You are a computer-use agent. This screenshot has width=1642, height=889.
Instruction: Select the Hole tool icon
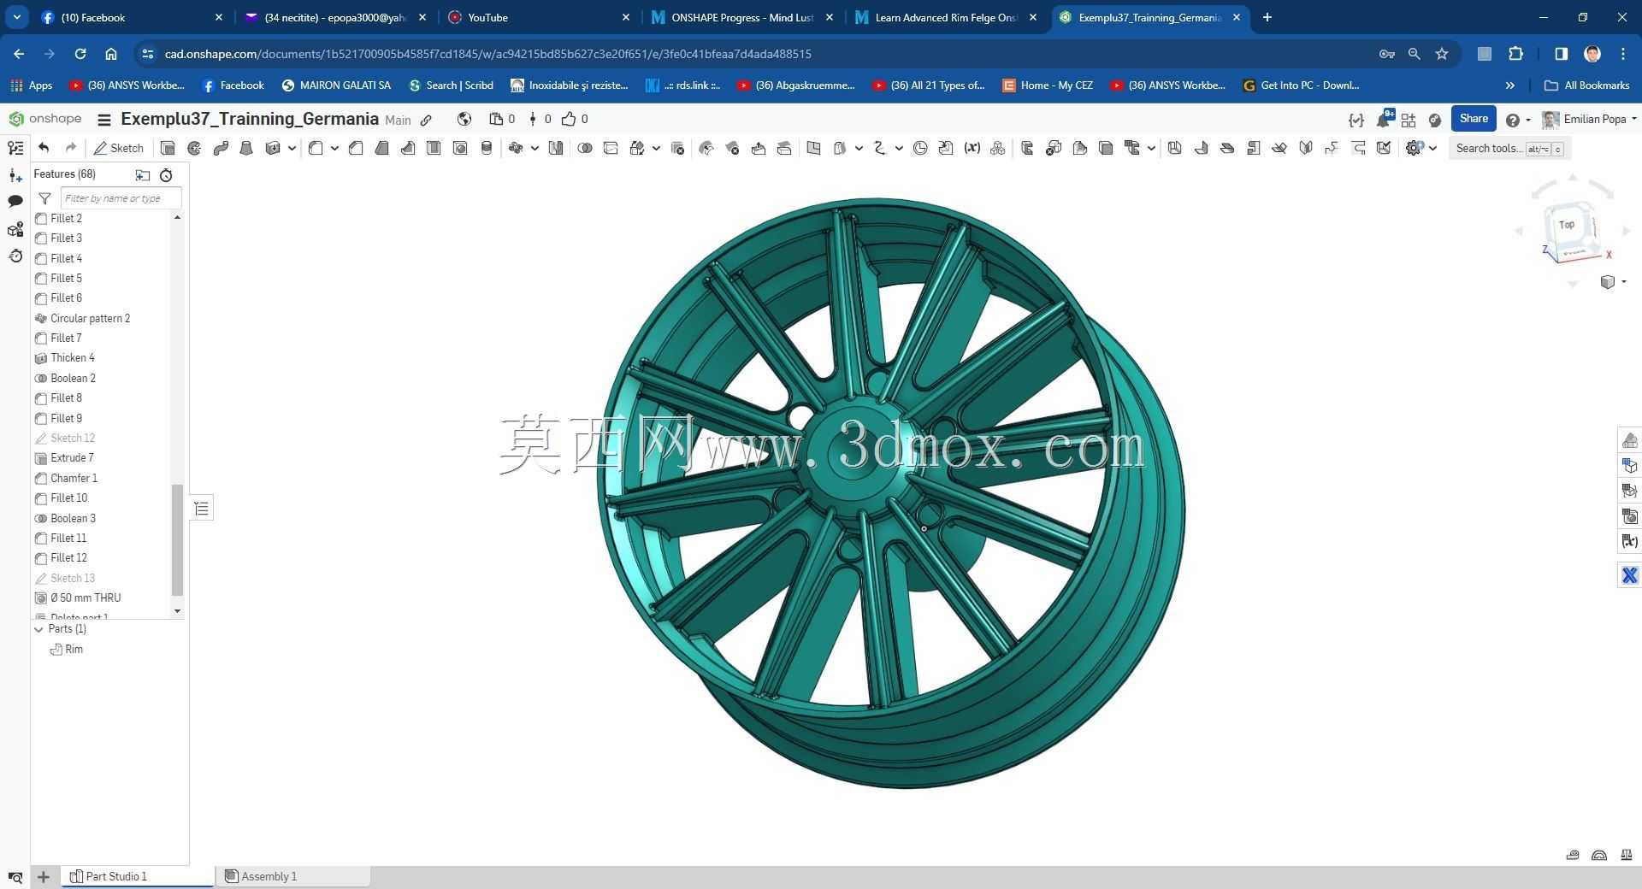click(460, 148)
